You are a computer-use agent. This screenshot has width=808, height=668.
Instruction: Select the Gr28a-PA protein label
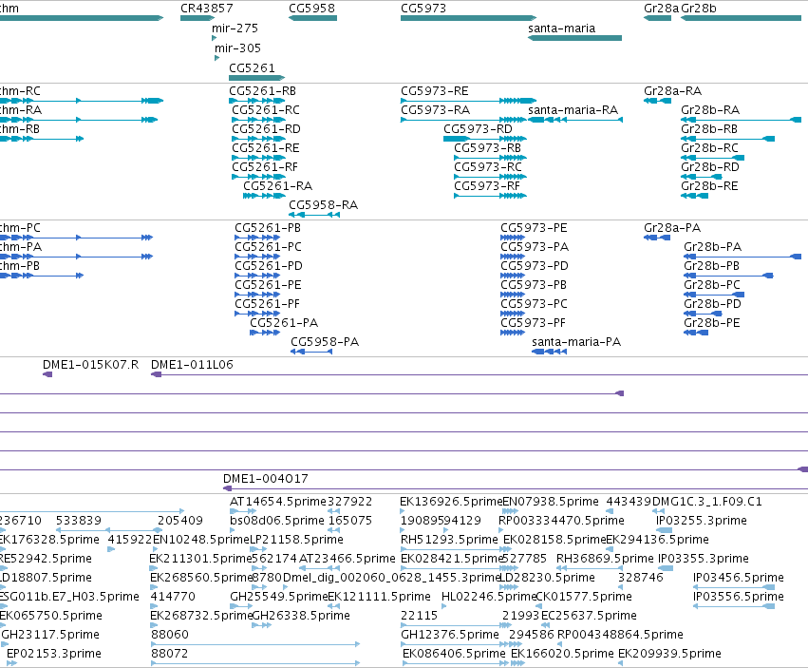point(672,228)
